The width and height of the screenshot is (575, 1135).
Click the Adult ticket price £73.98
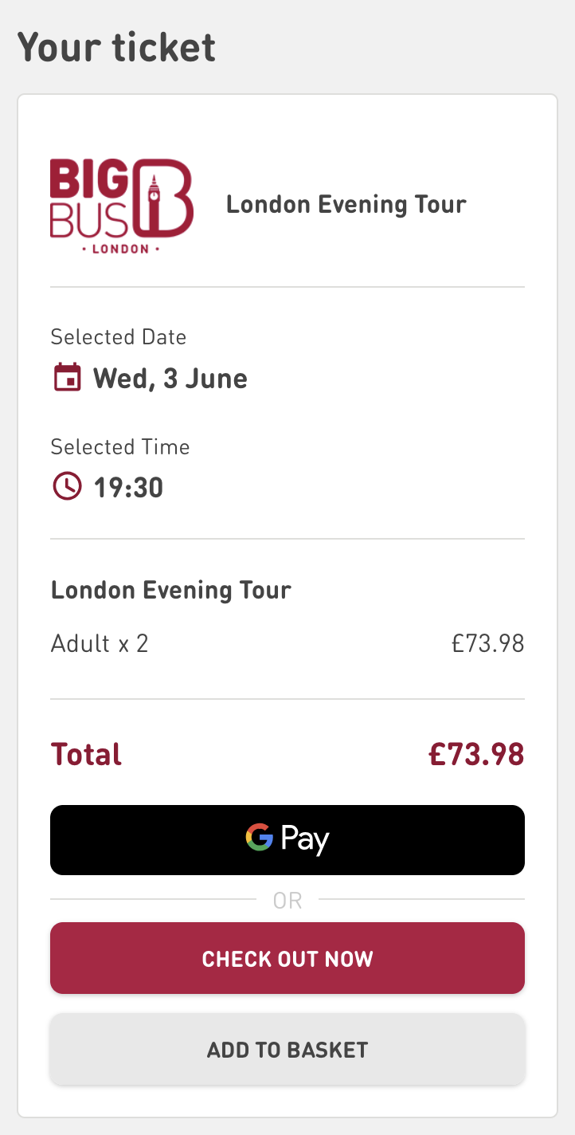coord(487,643)
